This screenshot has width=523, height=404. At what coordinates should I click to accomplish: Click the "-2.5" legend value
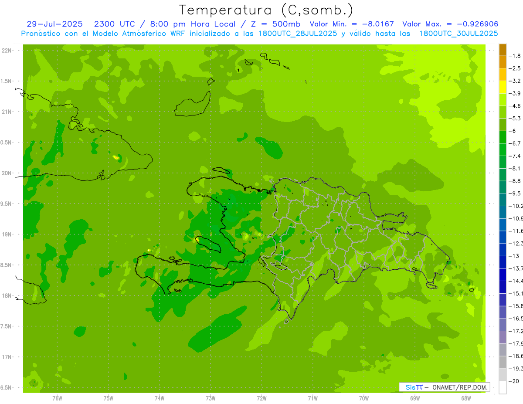pos(515,68)
